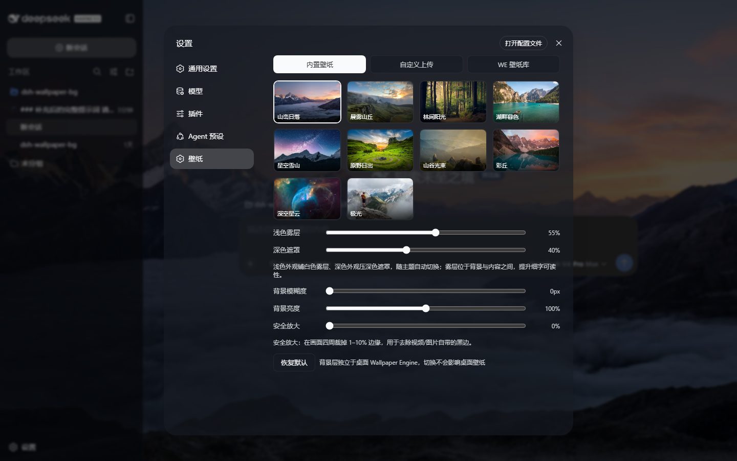Click the 安全放大 slider handle
The image size is (737, 461).
click(x=330, y=326)
